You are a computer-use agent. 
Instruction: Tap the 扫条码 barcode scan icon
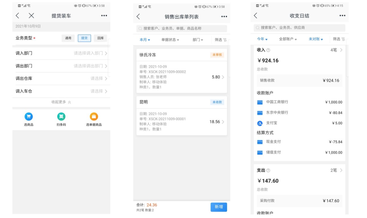click(61, 116)
